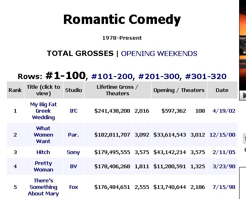Viewport: 246px width, 199px height.
Task: Show rows #301-320
Action: (x=206, y=76)
